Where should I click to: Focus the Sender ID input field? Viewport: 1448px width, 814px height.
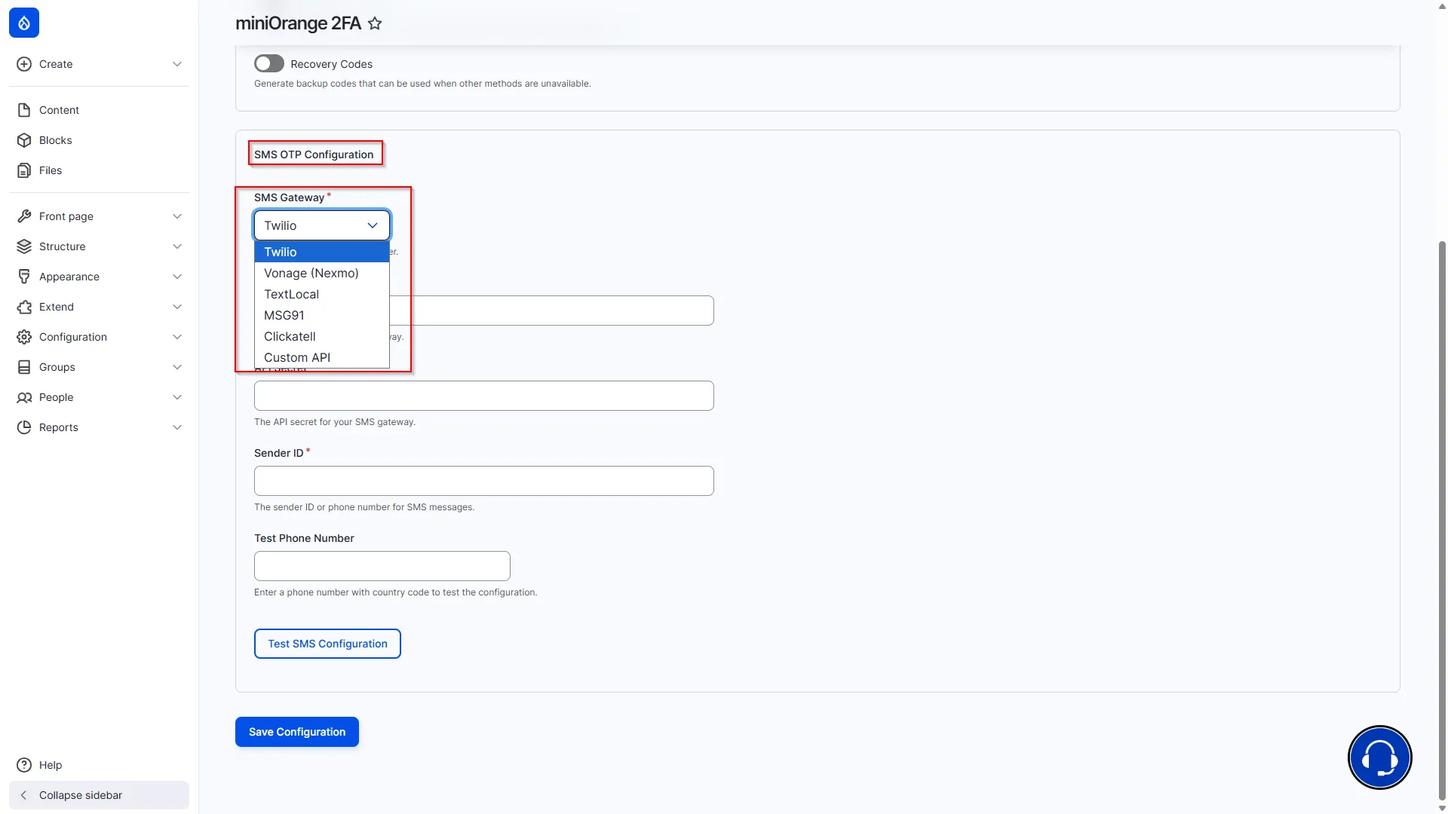[x=484, y=481]
